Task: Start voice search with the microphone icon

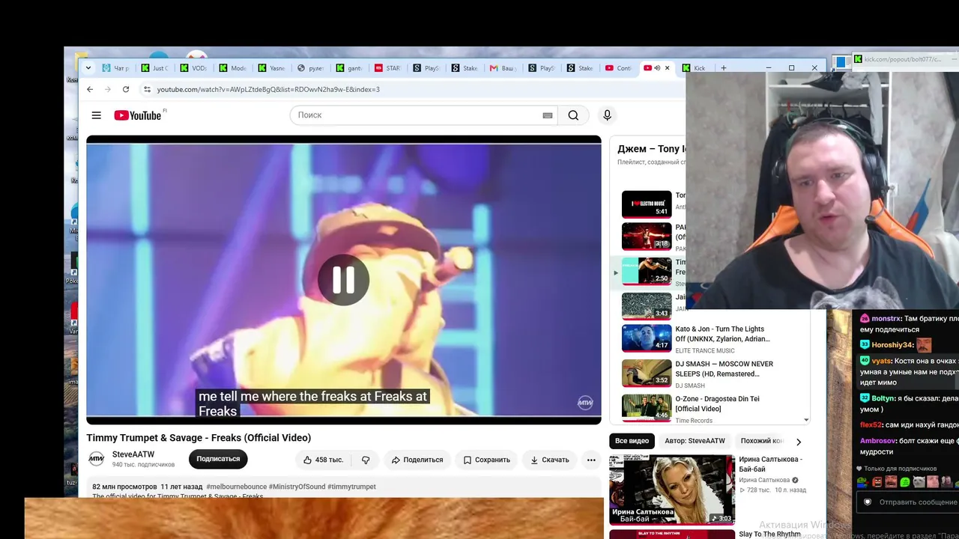Action: (x=607, y=115)
